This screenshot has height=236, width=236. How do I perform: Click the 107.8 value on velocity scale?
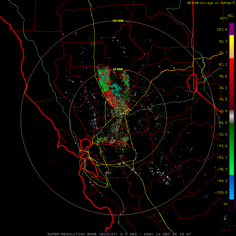pos(222,29)
